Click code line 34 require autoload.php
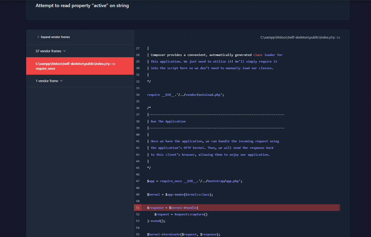This screenshot has height=237, width=371. (x=185, y=95)
